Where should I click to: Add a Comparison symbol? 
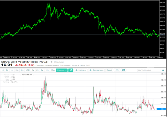click(x=97, y=70)
